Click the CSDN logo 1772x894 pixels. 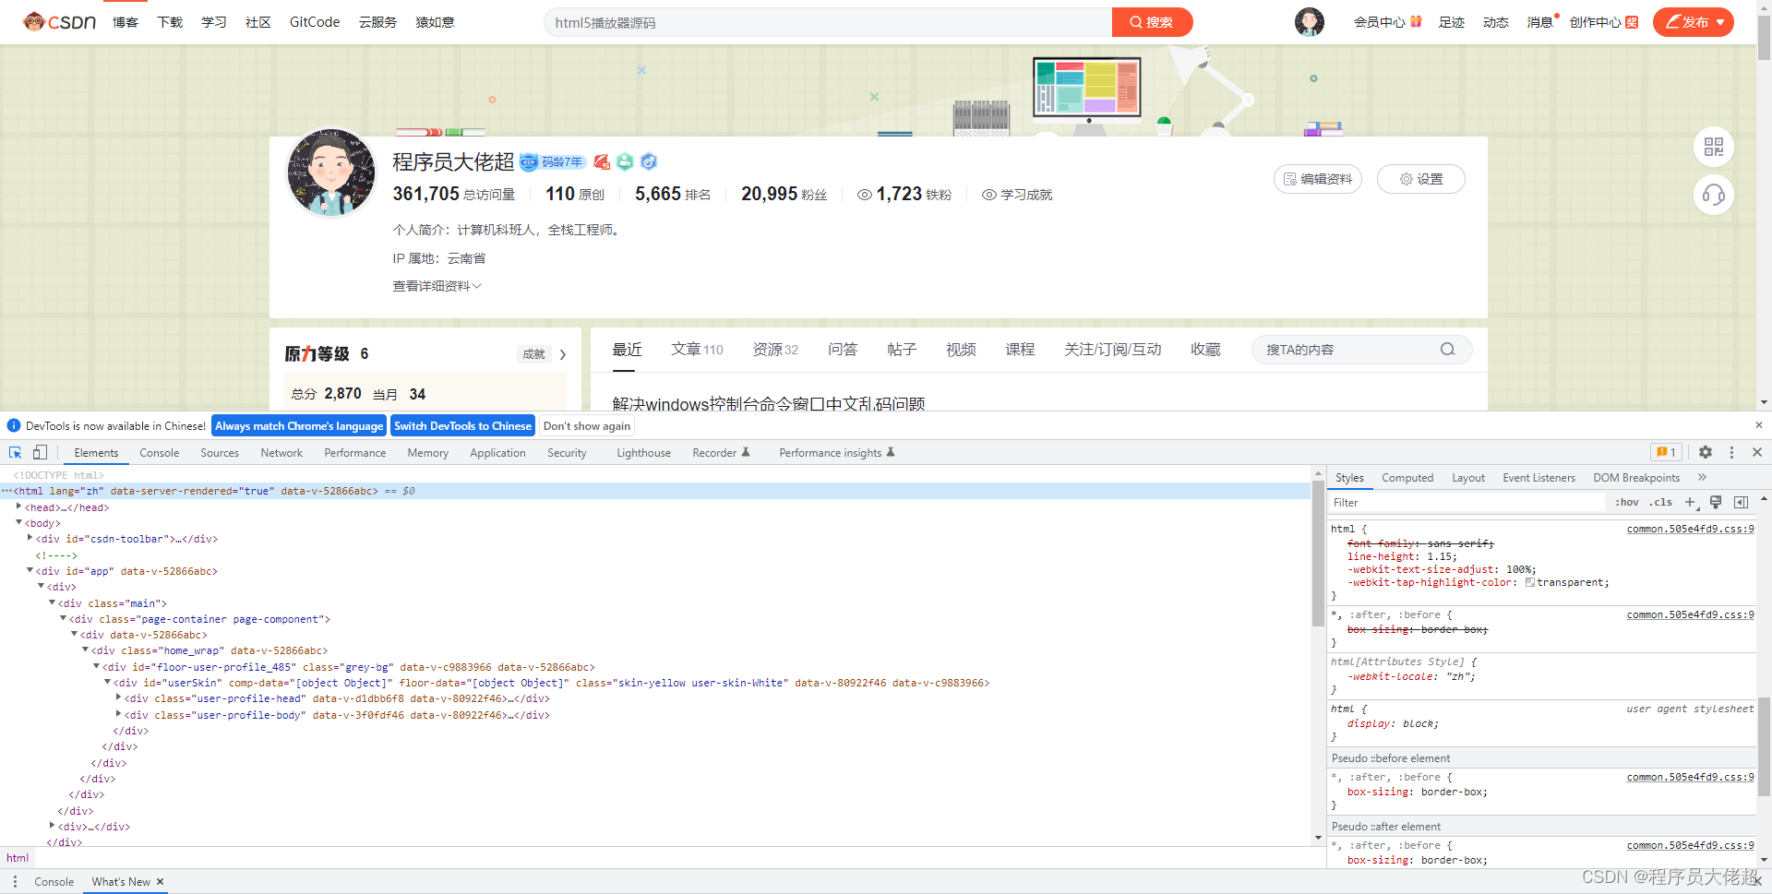point(59,21)
